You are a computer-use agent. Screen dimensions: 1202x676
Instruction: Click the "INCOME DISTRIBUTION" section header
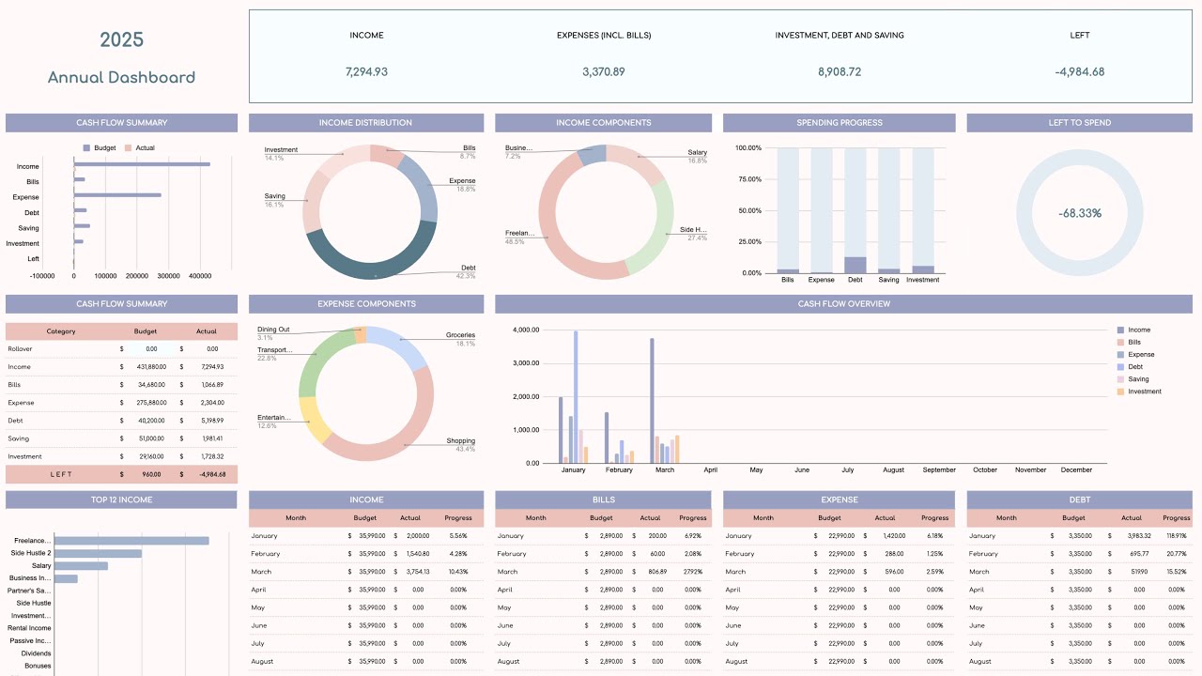[366, 123]
